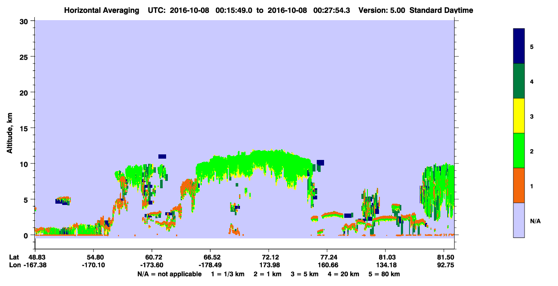This screenshot has width=558, height=286.
Task: Click the legend text 5 = 80 km
Action: coord(384,274)
